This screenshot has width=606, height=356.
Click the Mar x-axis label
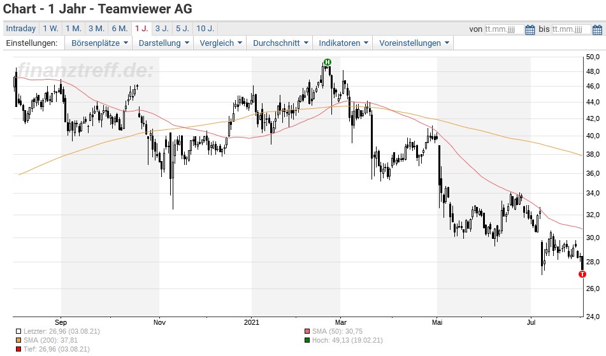(340, 322)
